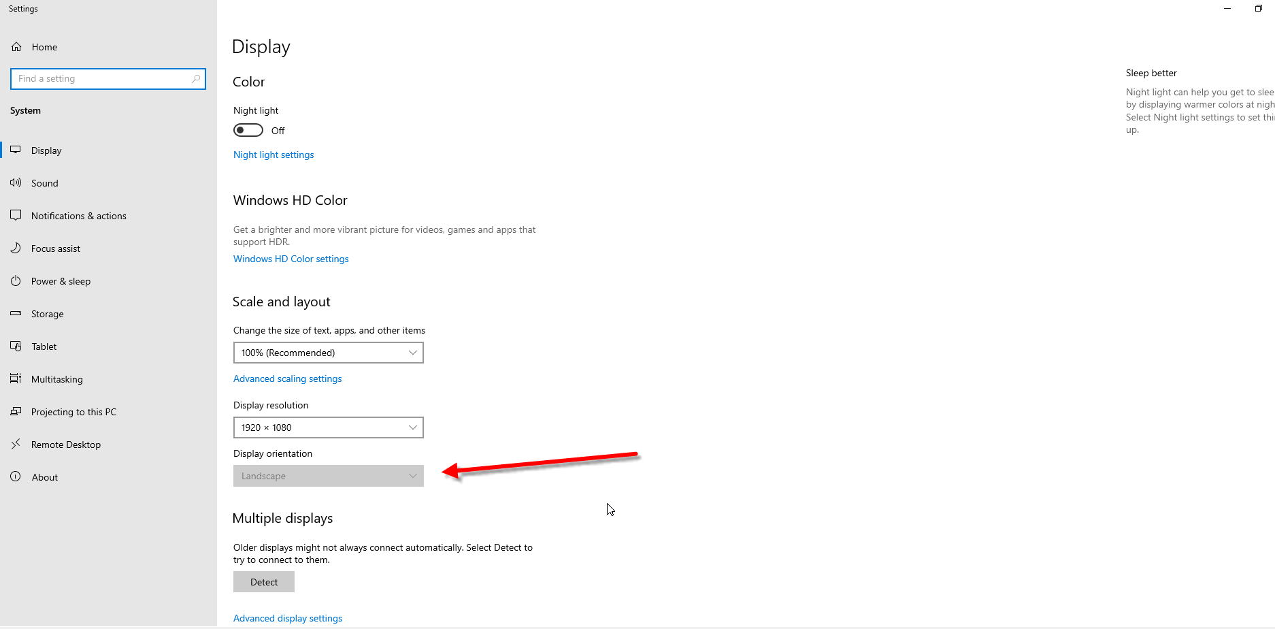Click the Projecting to this PC icon
The height and width of the screenshot is (629, 1275).
point(16,411)
